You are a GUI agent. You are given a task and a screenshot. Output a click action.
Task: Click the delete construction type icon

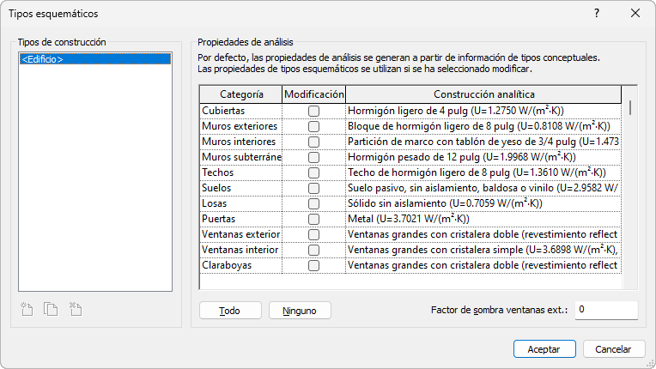tap(76, 309)
